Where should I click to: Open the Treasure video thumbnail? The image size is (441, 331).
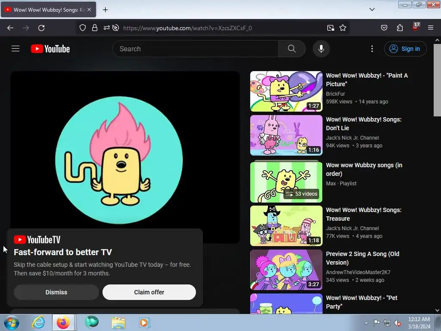click(286, 226)
